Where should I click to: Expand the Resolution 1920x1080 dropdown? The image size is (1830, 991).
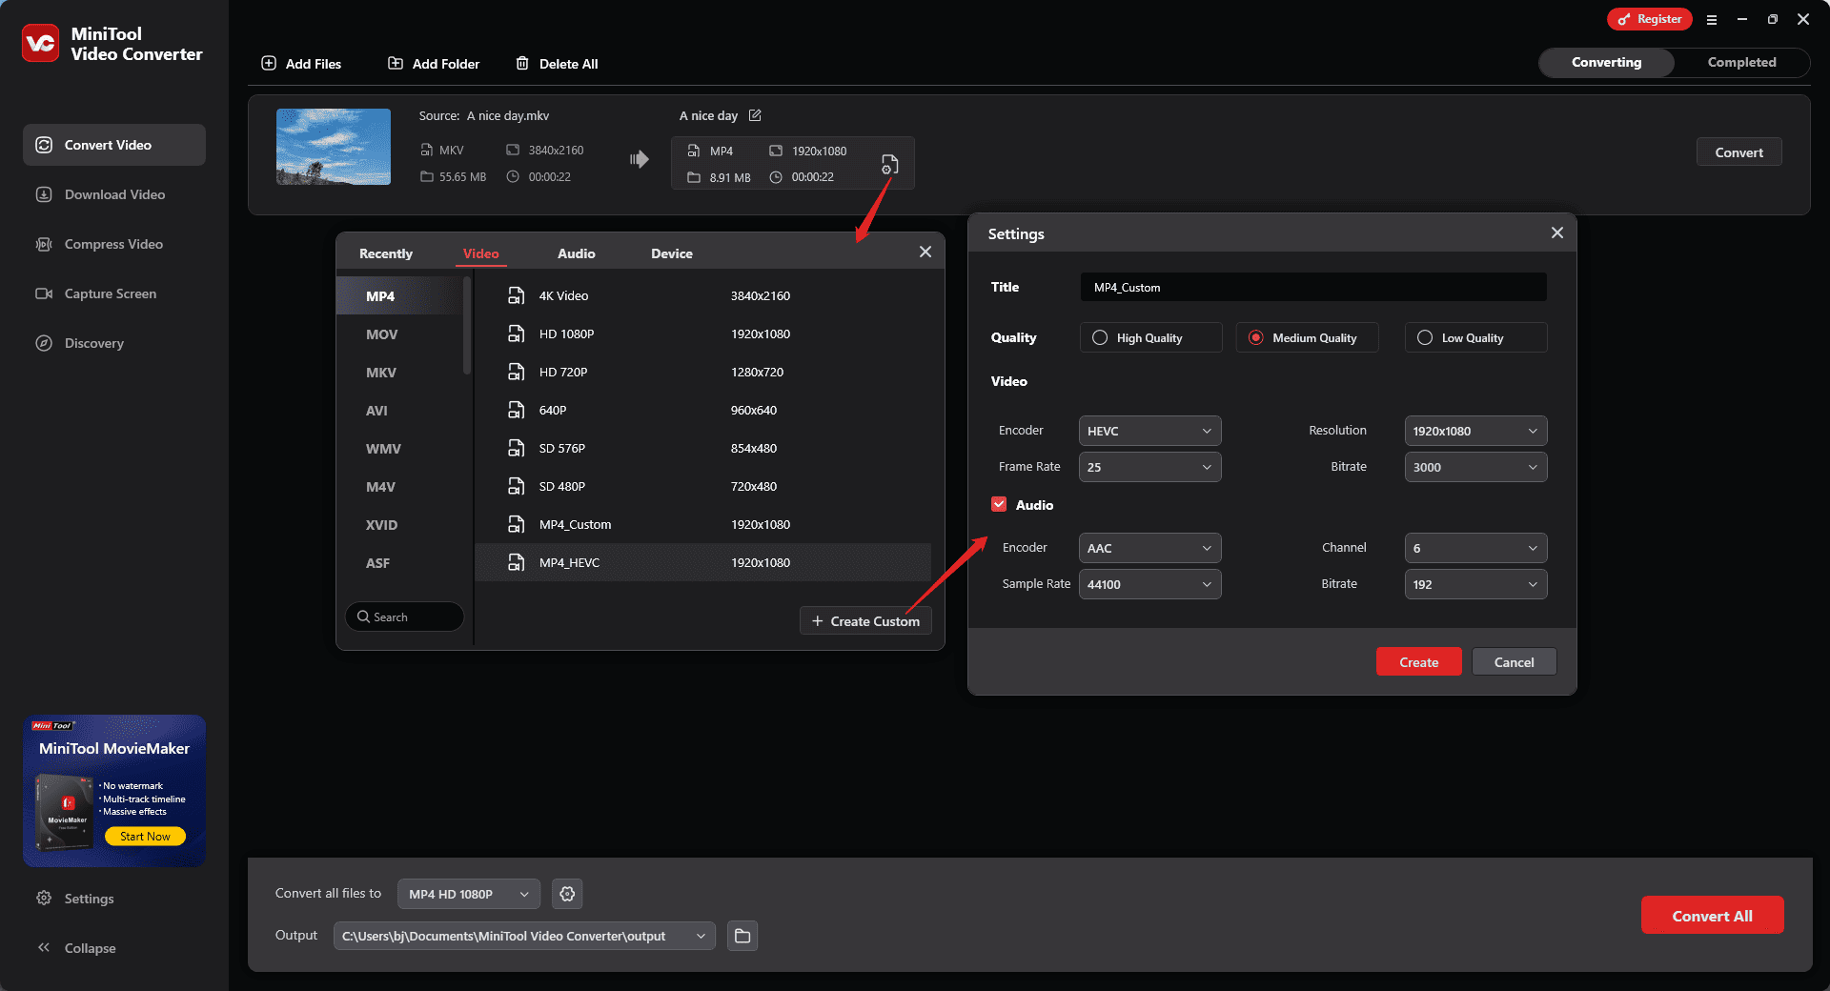(x=1475, y=431)
